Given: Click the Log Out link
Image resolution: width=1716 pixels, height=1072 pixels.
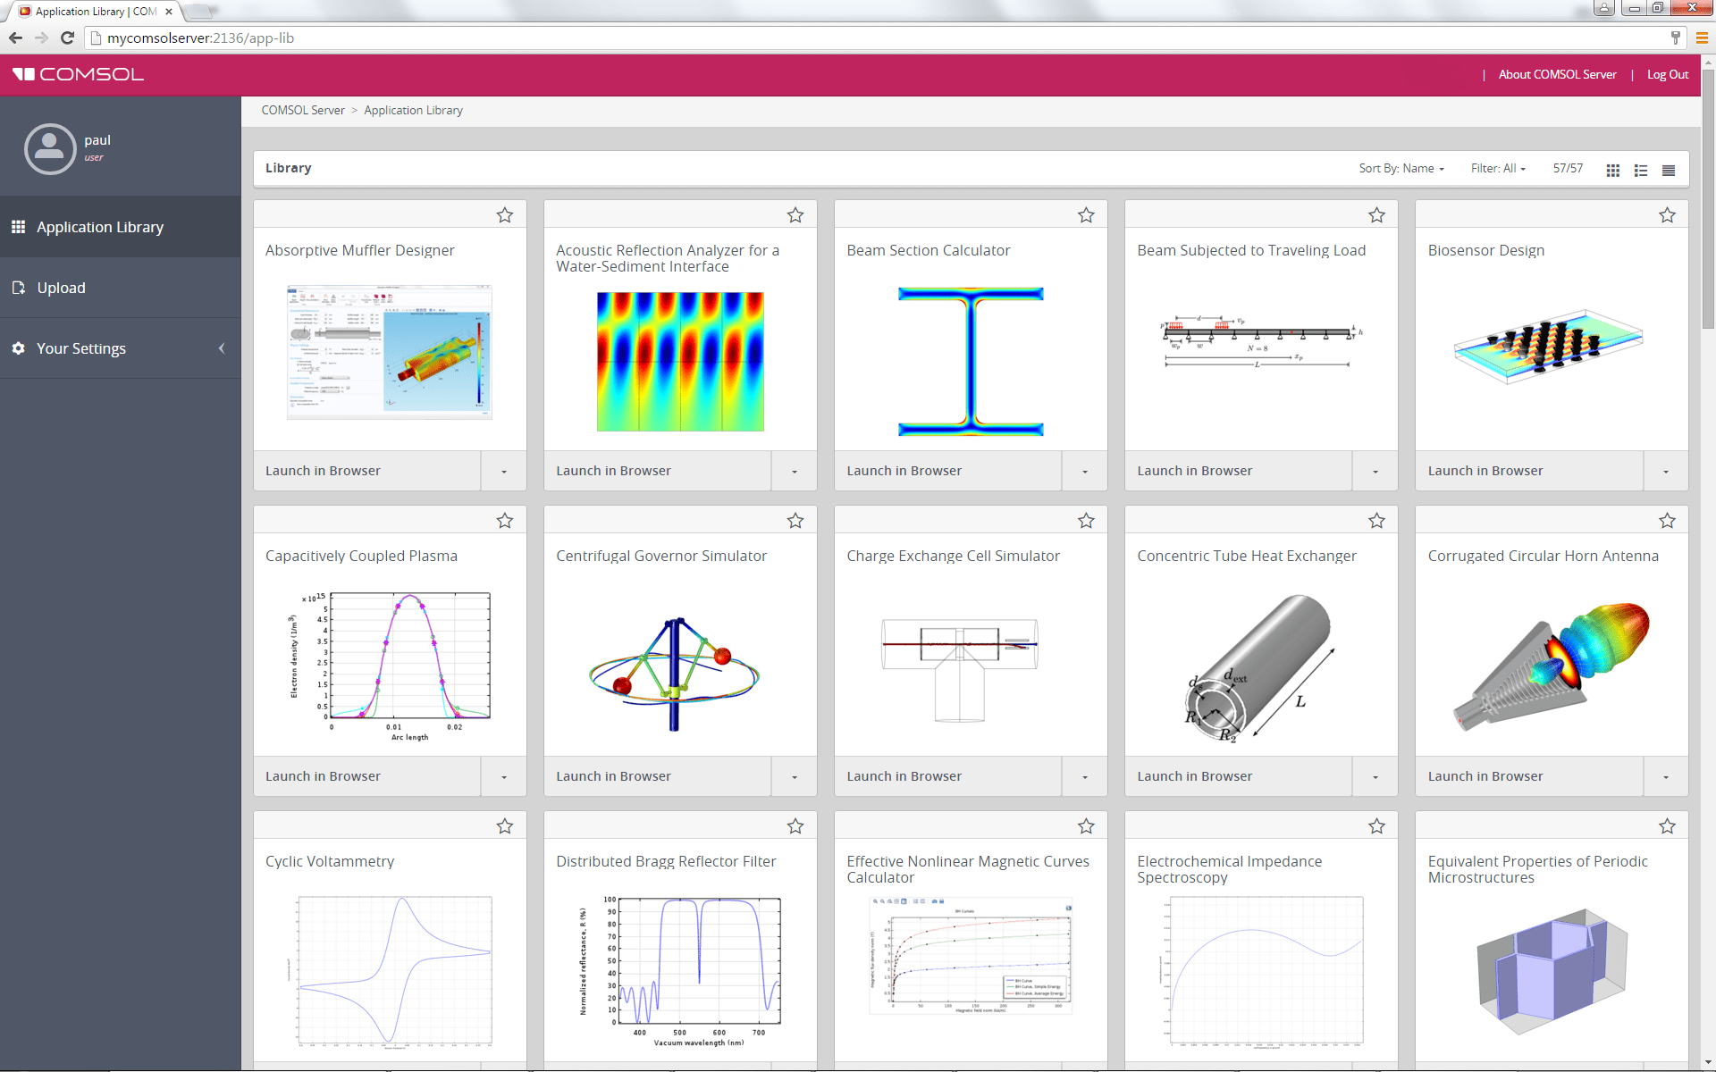Looking at the screenshot, I should [x=1668, y=74].
